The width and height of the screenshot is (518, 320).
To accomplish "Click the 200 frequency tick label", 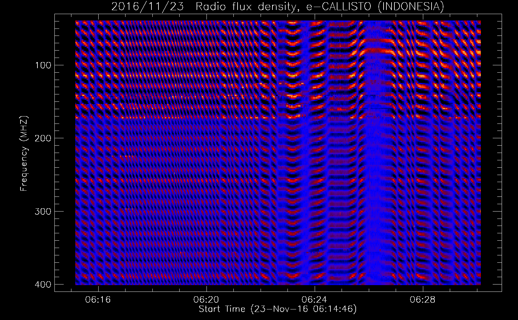I will (43, 138).
